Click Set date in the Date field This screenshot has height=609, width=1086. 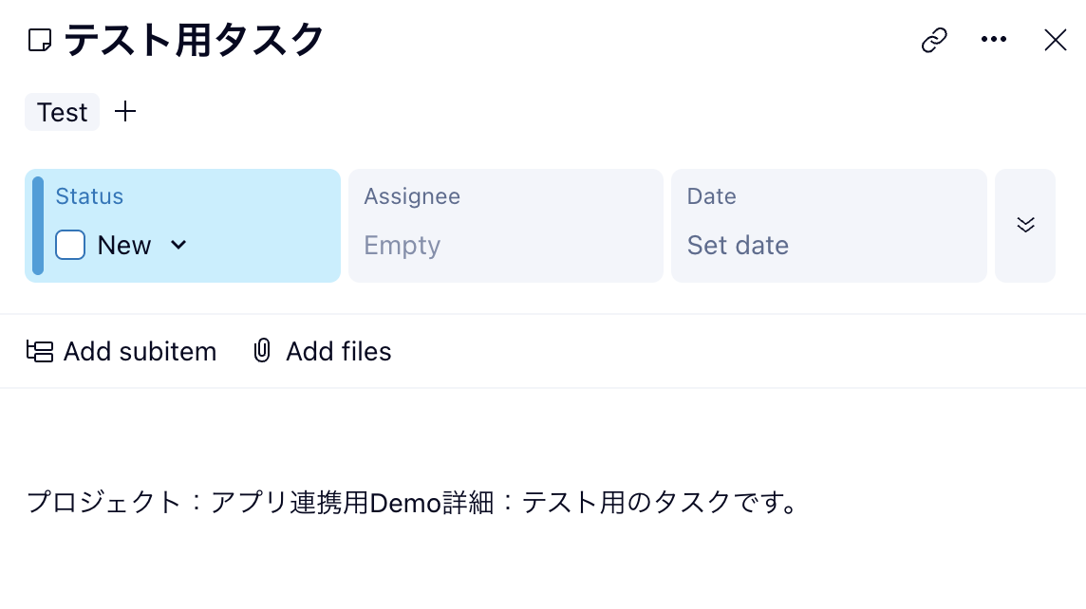738,246
